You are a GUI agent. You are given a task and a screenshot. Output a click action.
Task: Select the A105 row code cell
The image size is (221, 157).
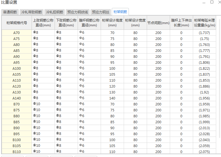16,75
